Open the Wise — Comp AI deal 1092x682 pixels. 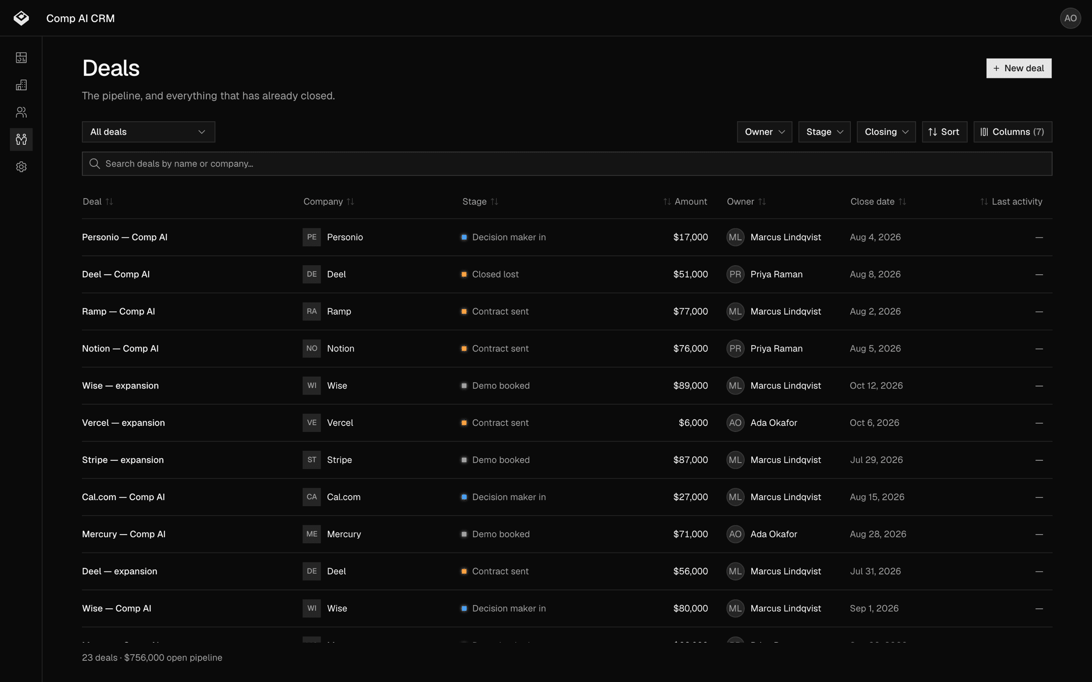tap(116, 608)
